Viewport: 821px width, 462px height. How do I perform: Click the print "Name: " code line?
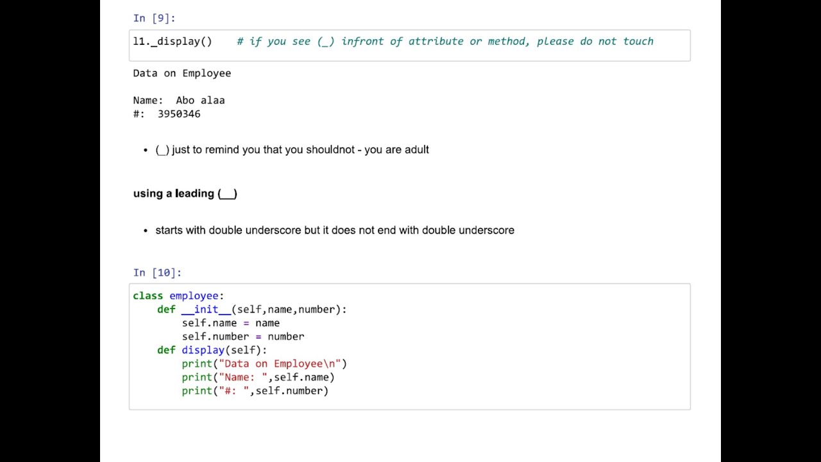(258, 377)
